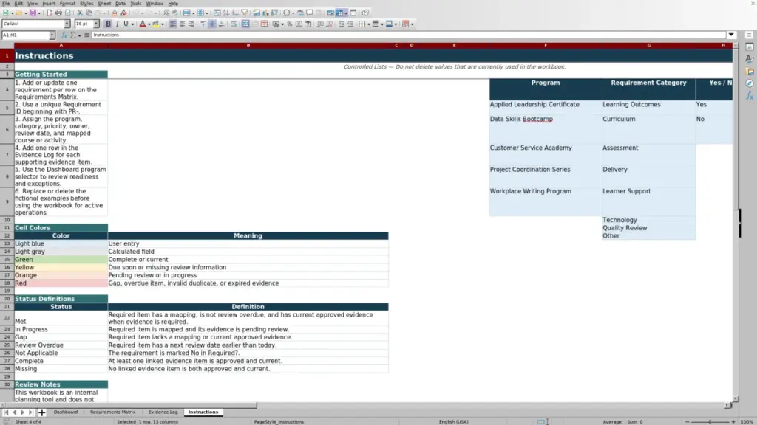Click the Formula equals sign icon
The height and width of the screenshot is (425, 757).
86,35
